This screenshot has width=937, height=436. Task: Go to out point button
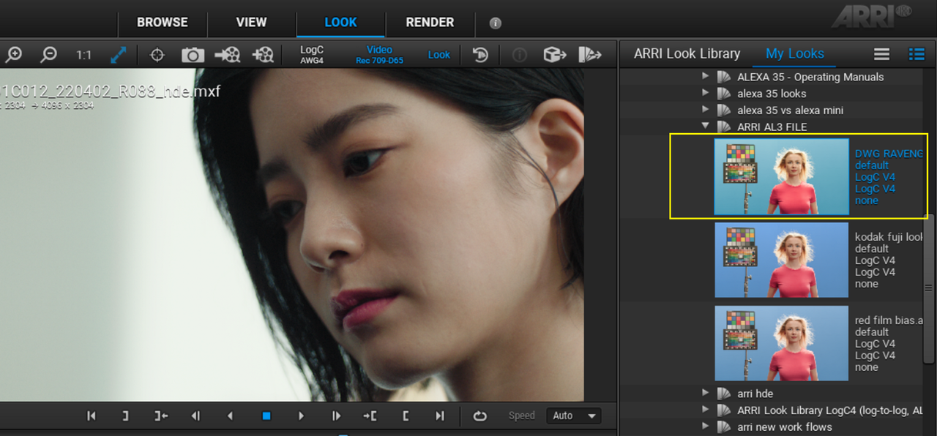[161, 416]
